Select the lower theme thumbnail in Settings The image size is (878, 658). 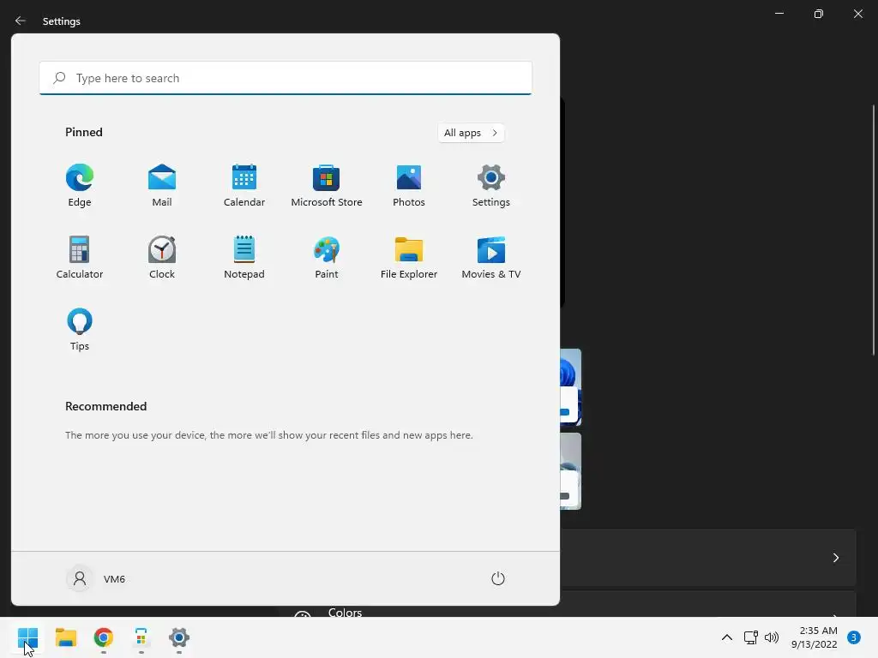pos(570,471)
